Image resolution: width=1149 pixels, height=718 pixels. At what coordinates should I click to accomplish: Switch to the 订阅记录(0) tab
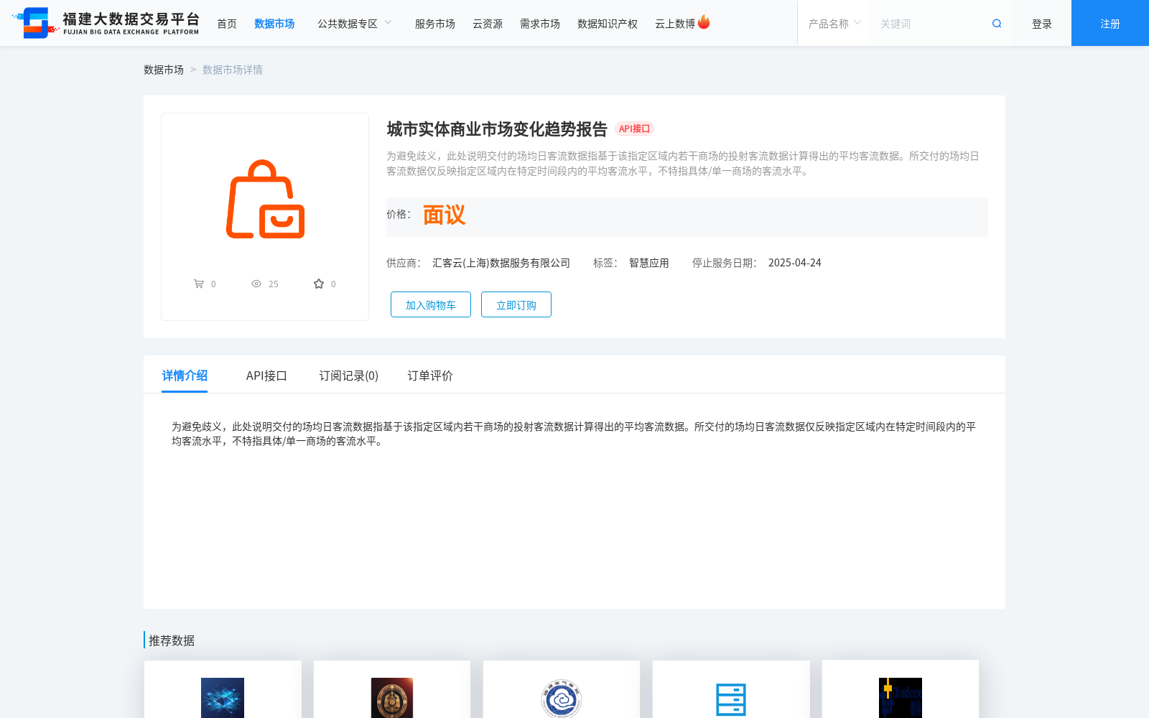(349, 376)
